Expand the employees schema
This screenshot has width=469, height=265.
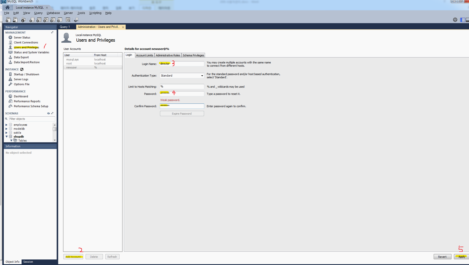point(6,125)
